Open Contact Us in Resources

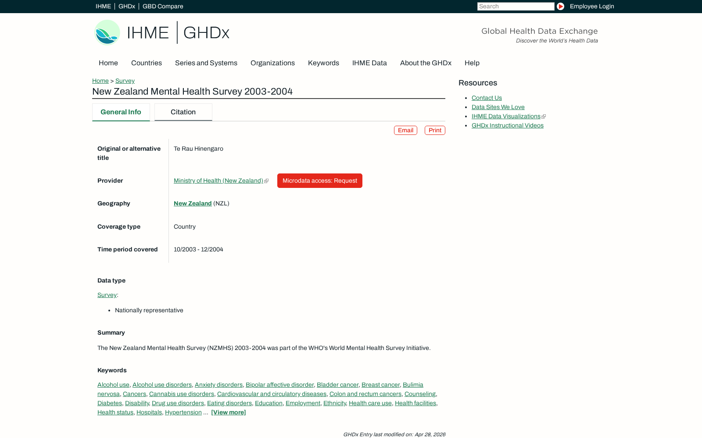487,98
